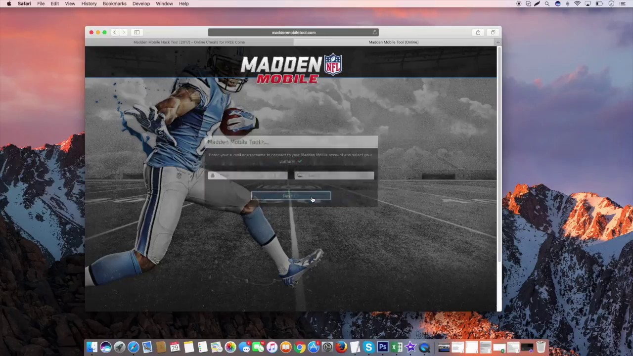The image size is (633, 356).
Task: Click the e-mail or username field
Action: [248, 176]
